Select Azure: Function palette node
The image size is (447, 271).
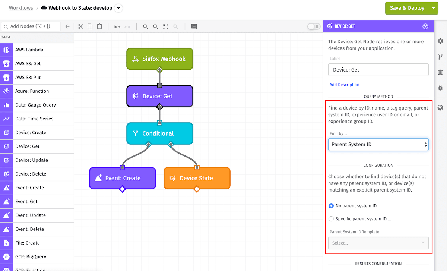[x=37, y=91]
